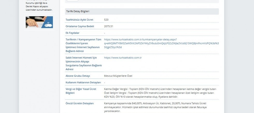The height and width of the screenshot is (113, 254).
Task: Click the Ek Faydalar row label
Action: click(72, 33)
